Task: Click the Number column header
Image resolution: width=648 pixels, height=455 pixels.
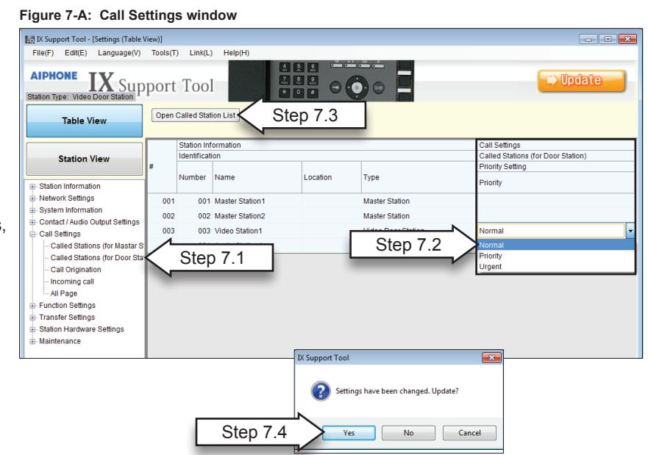Action: (x=195, y=177)
